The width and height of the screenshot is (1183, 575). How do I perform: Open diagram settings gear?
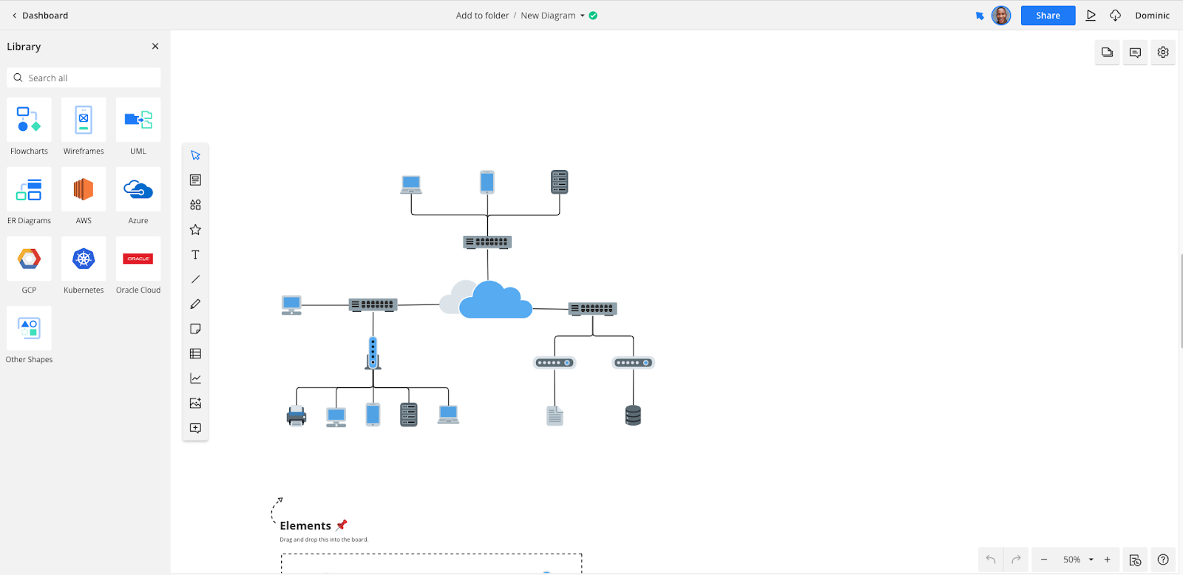tap(1163, 52)
